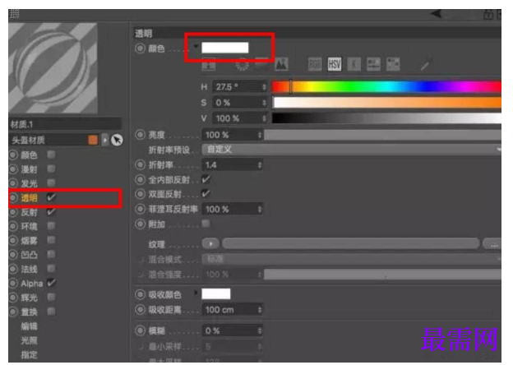Open the 反射 channel page

click(x=29, y=212)
